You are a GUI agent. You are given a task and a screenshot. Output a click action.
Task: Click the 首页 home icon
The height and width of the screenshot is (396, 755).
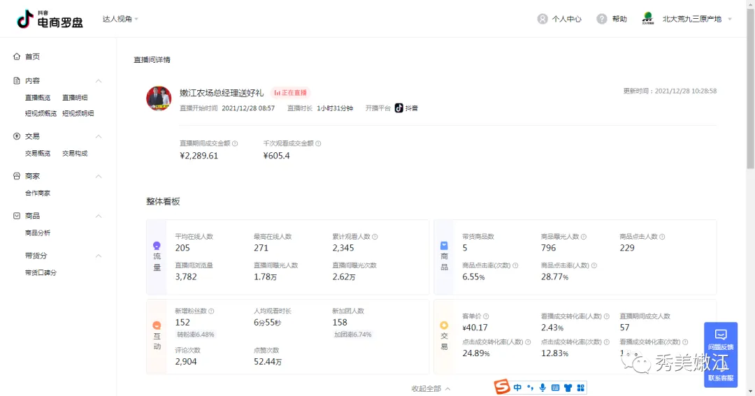tap(17, 57)
